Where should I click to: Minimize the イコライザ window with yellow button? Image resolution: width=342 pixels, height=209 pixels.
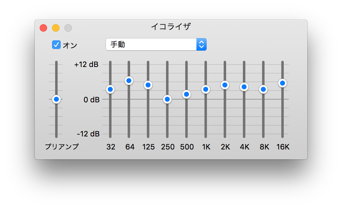pyautogui.click(x=56, y=28)
